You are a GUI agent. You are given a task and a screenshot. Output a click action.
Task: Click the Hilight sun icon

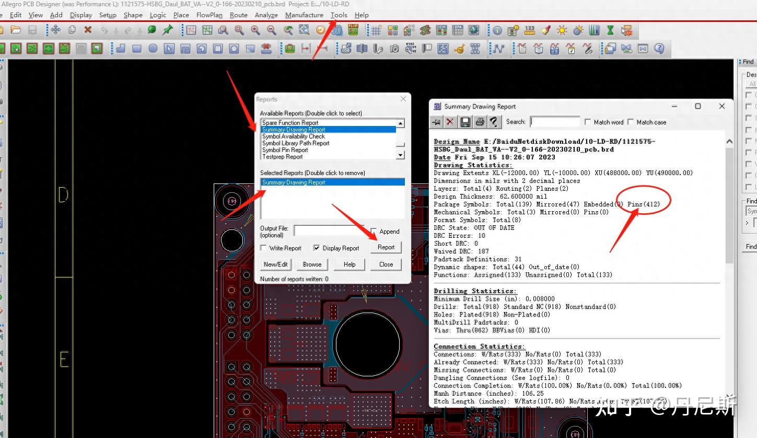click(x=562, y=30)
